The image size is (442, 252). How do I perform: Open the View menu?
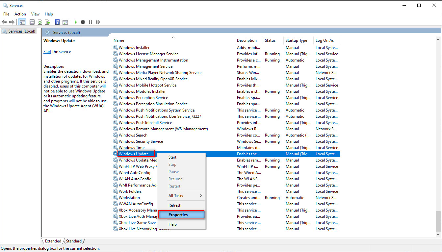point(35,14)
